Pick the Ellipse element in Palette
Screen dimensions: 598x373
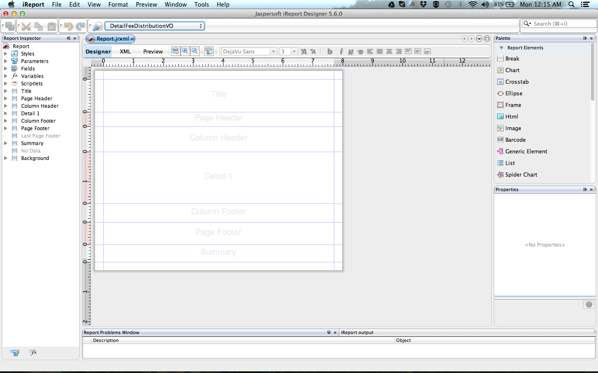(x=514, y=94)
